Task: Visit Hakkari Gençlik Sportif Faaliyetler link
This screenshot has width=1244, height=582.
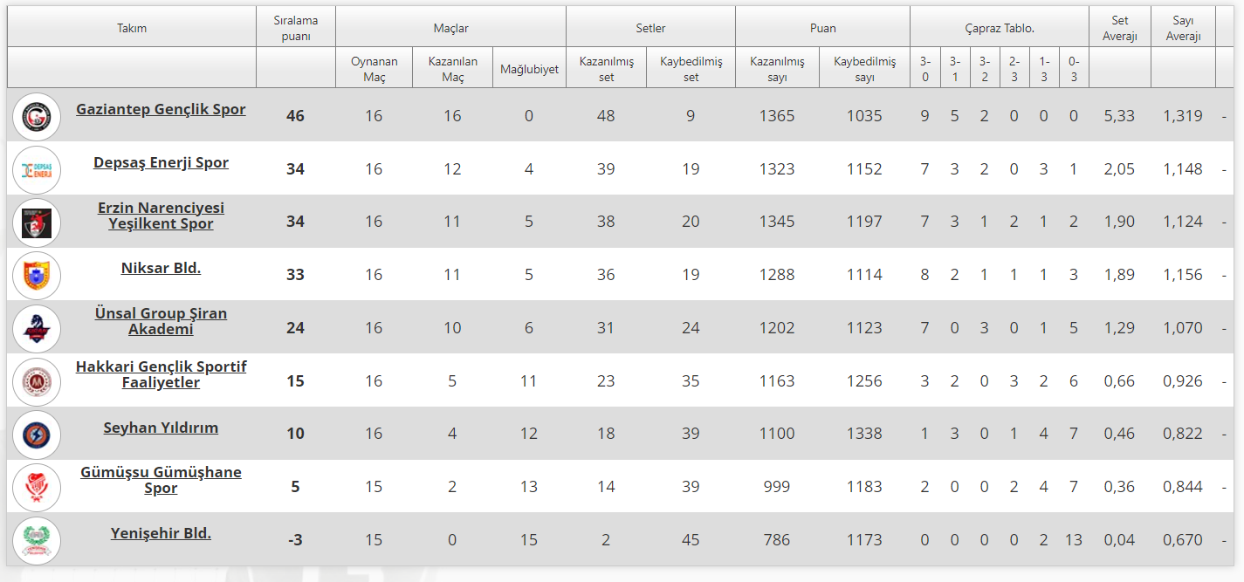Action: [x=161, y=374]
